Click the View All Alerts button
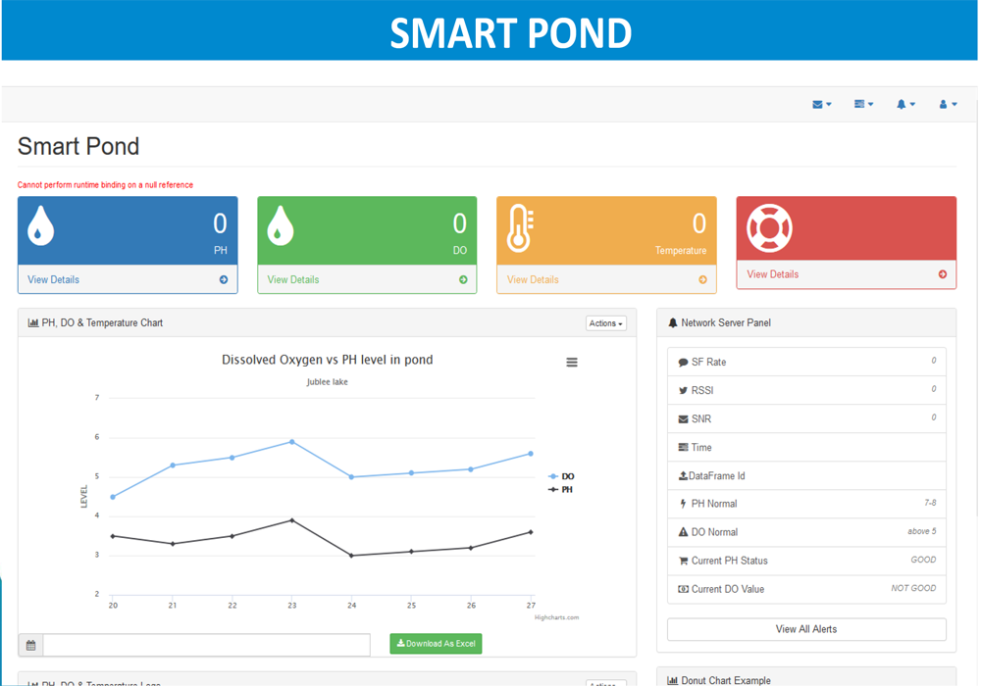 tap(806, 629)
